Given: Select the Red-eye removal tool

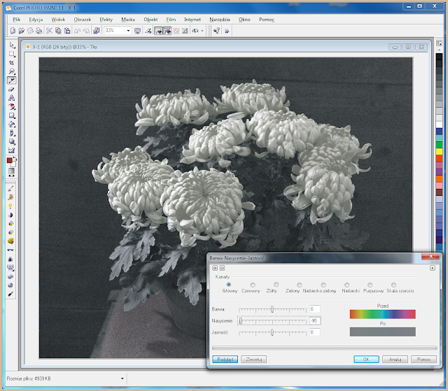Looking at the screenshot, I should point(12,107).
